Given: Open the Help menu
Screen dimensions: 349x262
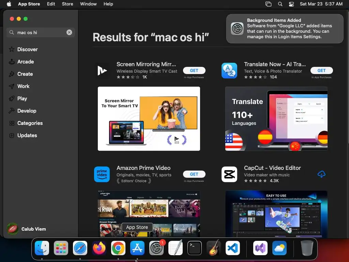Looking at the screenshot, I should pos(108,4).
